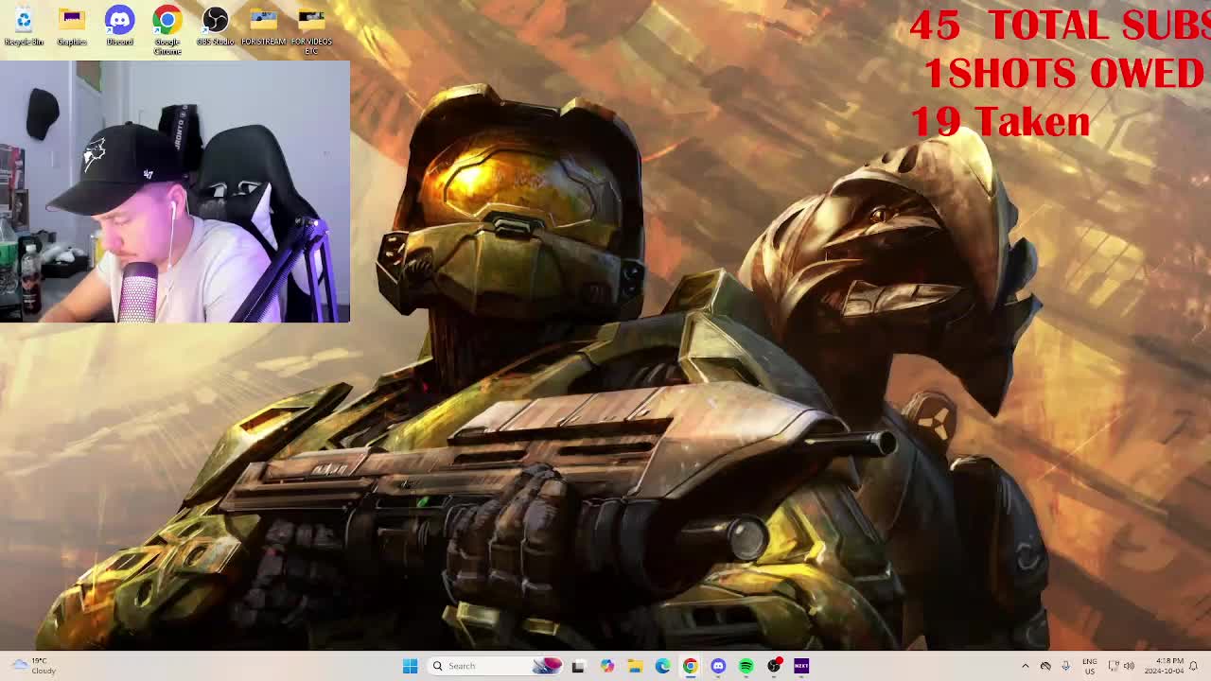Image resolution: width=1211 pixels, height=681 pixels.
Task: Switch to Chrome in the taskbar
Action: [690, 666]
